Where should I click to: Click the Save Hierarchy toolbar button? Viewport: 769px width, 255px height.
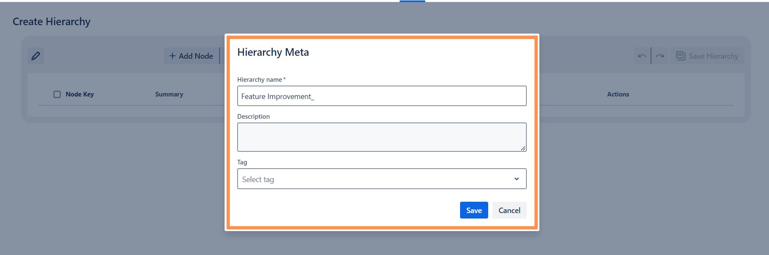pos(707,56)
